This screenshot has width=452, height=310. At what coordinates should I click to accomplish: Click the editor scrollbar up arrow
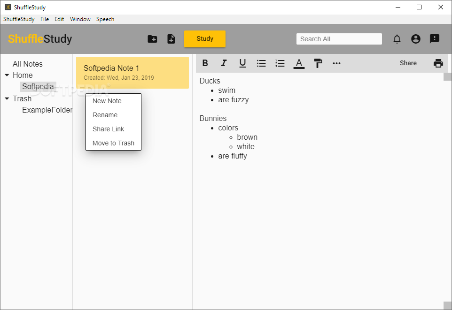[447, 76]
